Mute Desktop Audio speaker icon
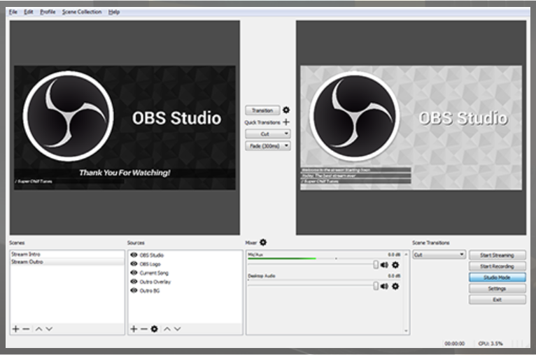The width and height of the screenshot is (536, 355). coord(384,286)
